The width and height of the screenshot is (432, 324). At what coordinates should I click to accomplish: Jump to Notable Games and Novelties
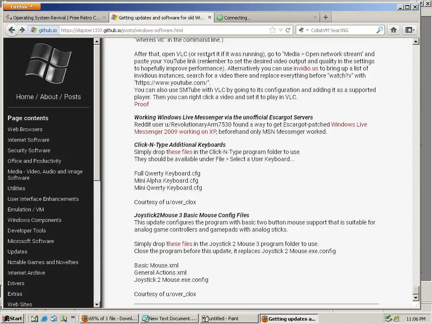coord(43,262)
